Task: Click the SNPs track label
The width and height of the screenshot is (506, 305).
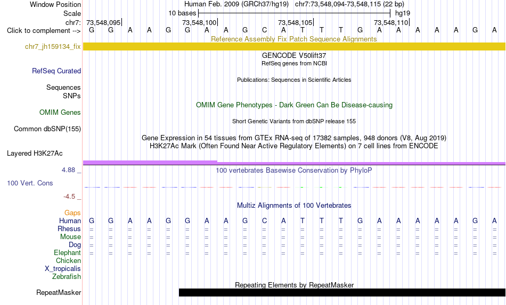Action: point(72,96)
